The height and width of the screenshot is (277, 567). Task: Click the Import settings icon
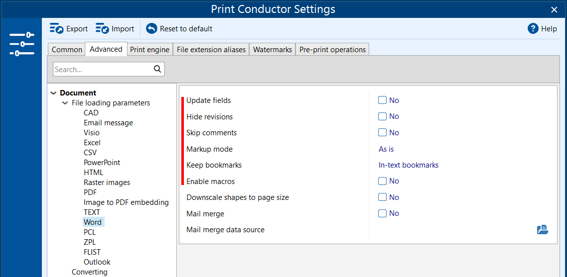click(x=102, y=29)
